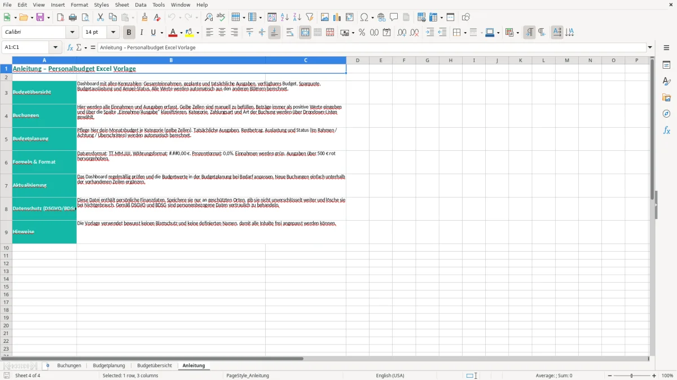Click Zoom In plus button
The width and height of the screenshot is (677, 380).
(654, 375)
